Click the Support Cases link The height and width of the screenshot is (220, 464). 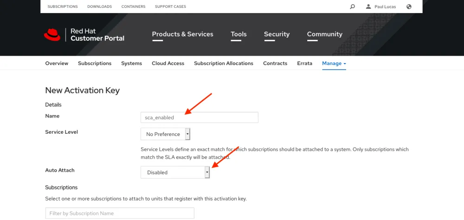coord(170,6)
